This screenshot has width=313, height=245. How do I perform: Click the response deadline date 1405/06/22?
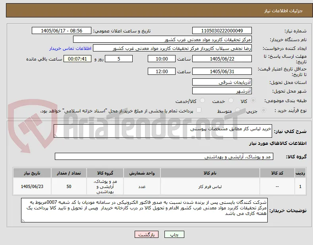(x=222, y=59)
